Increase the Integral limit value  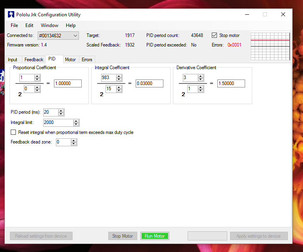[76, 121]
